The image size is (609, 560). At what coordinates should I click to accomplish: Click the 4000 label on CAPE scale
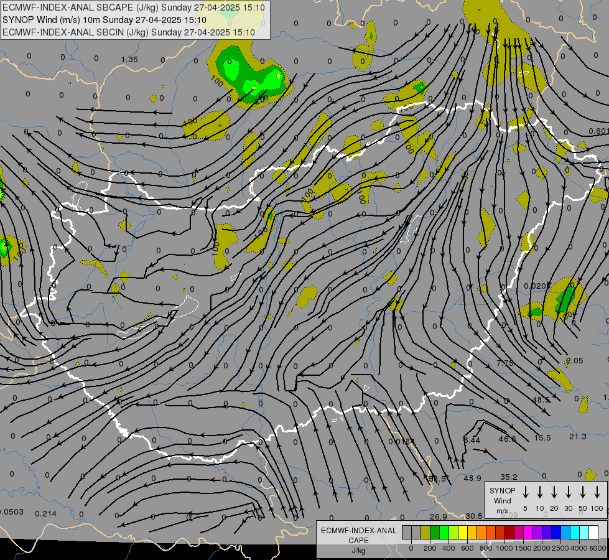pyautogui.click(x=579, y=548)
